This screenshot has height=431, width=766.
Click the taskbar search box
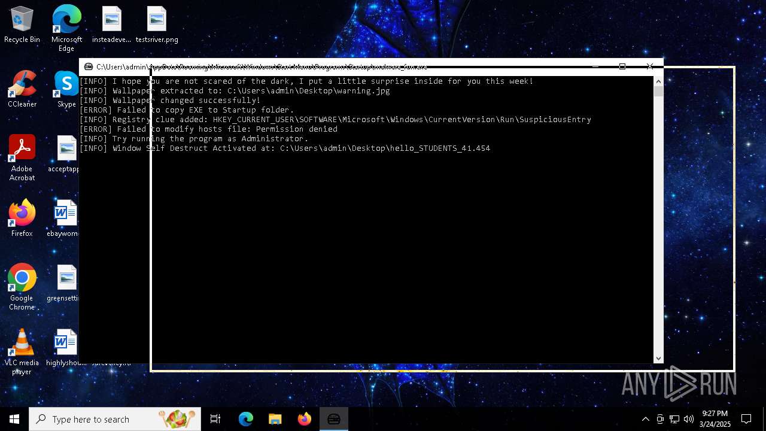(x=115, y=419)
